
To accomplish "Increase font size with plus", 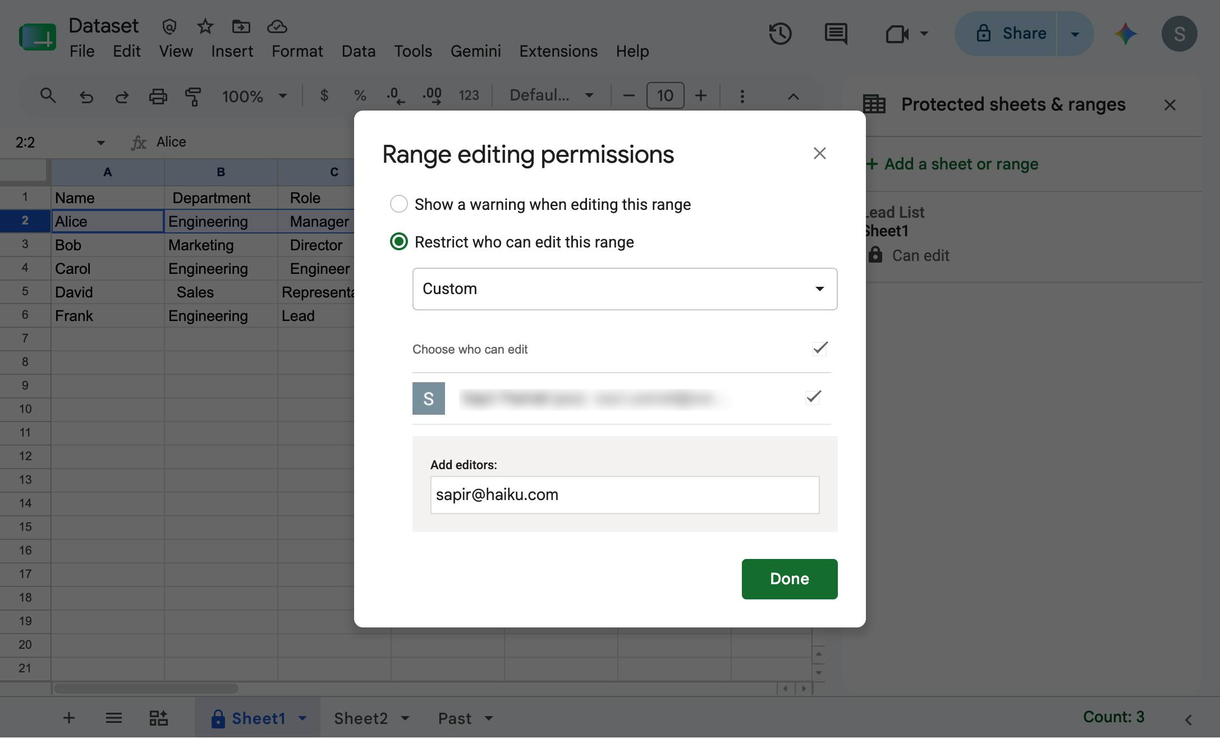I will click(x=700, y=96).
